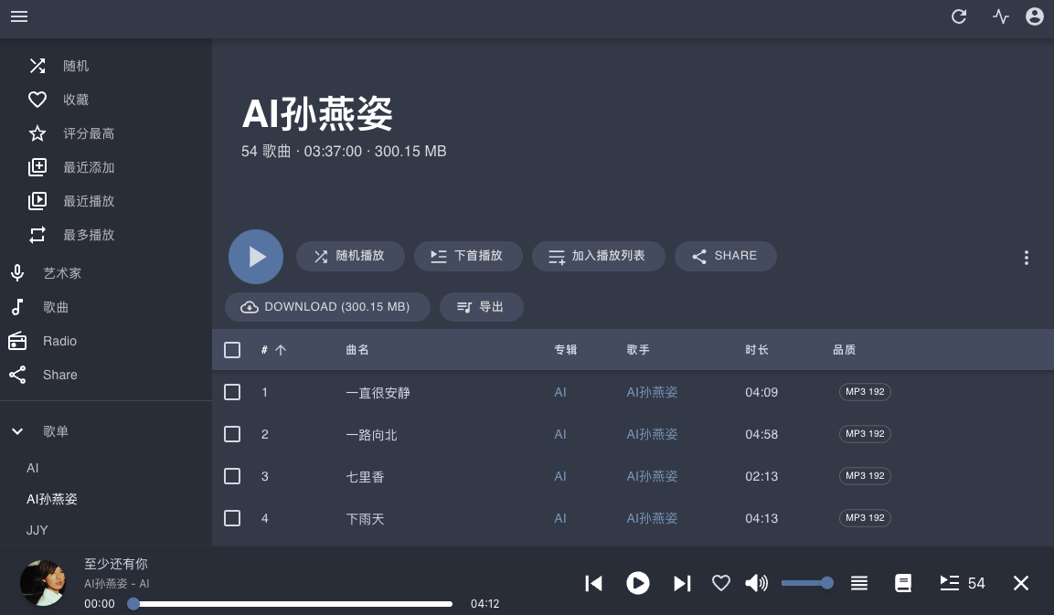
Task: Click the refresh icon in top bar
Action: click(x=959, y=16)
